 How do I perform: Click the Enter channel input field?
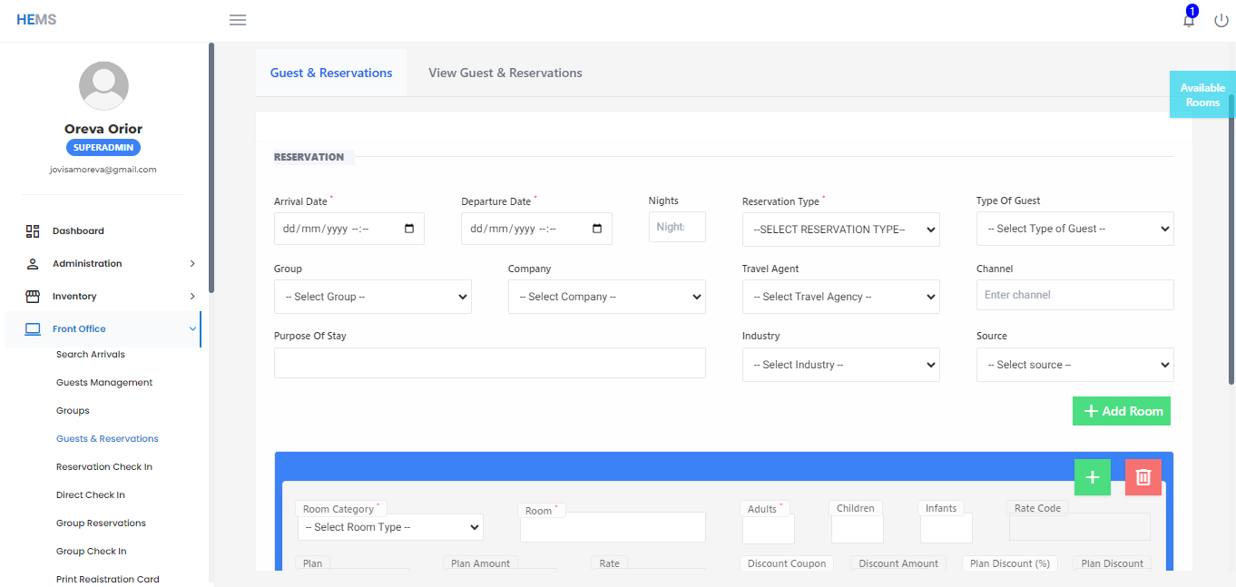point(1075,295)
